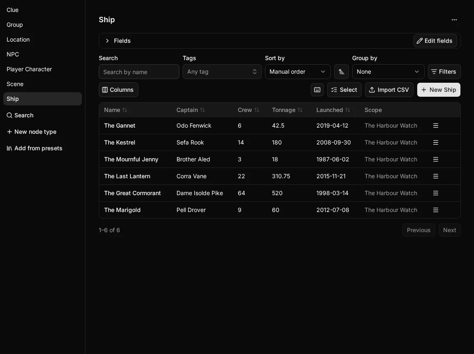Click the Previous page button

(418, 230)
